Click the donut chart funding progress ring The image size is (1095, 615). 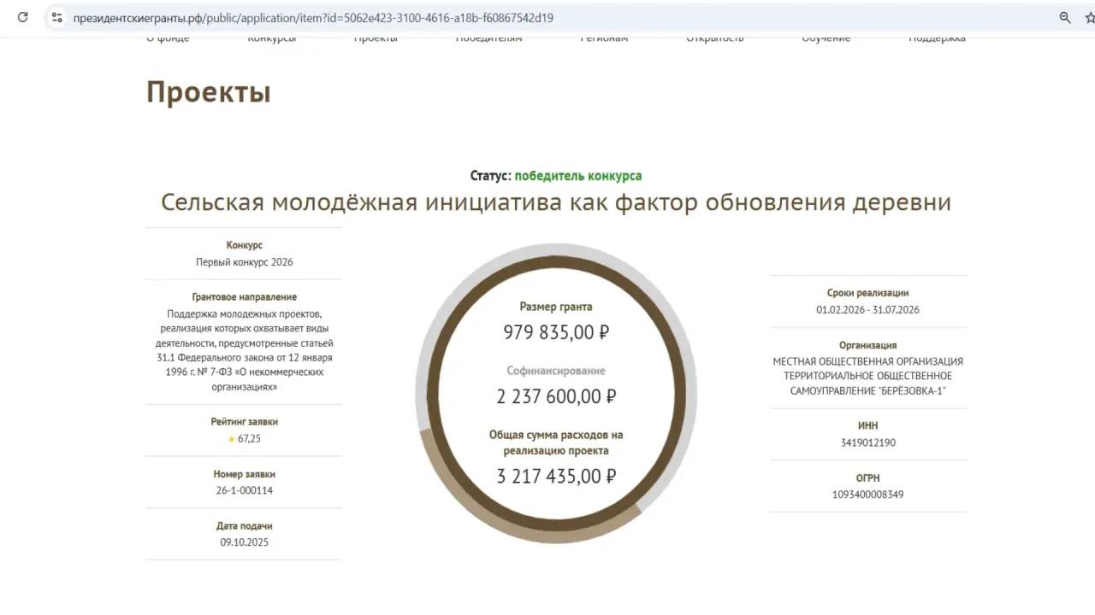click(556, 256)
